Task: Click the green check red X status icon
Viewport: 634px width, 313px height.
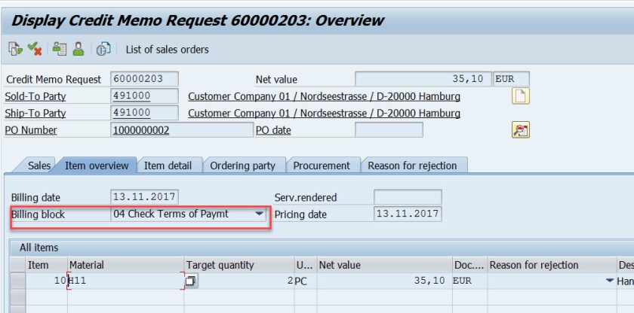Action: click(35, 49)
